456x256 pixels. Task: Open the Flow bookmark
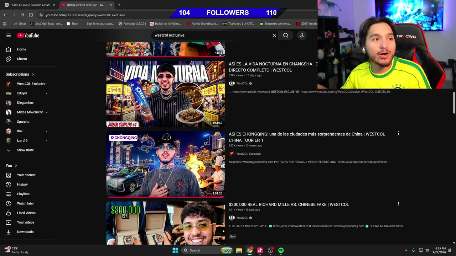click(72, 24)
